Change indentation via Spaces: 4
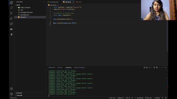 (121, 98)
